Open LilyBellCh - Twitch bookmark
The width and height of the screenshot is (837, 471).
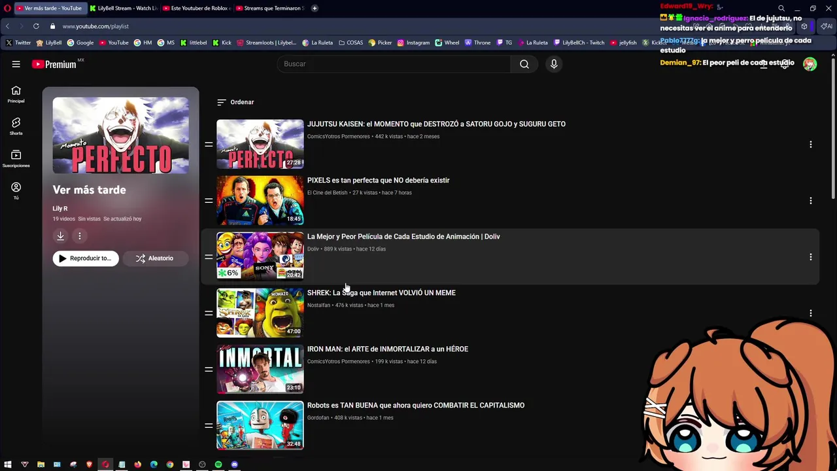coord(579,43)
